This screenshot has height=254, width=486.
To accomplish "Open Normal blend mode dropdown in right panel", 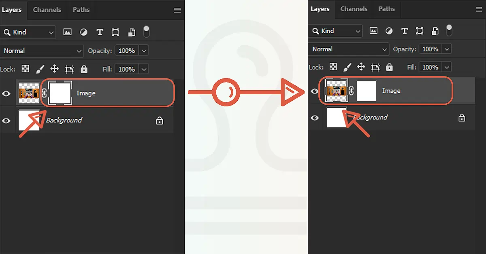I will click(x=348, y=49).
